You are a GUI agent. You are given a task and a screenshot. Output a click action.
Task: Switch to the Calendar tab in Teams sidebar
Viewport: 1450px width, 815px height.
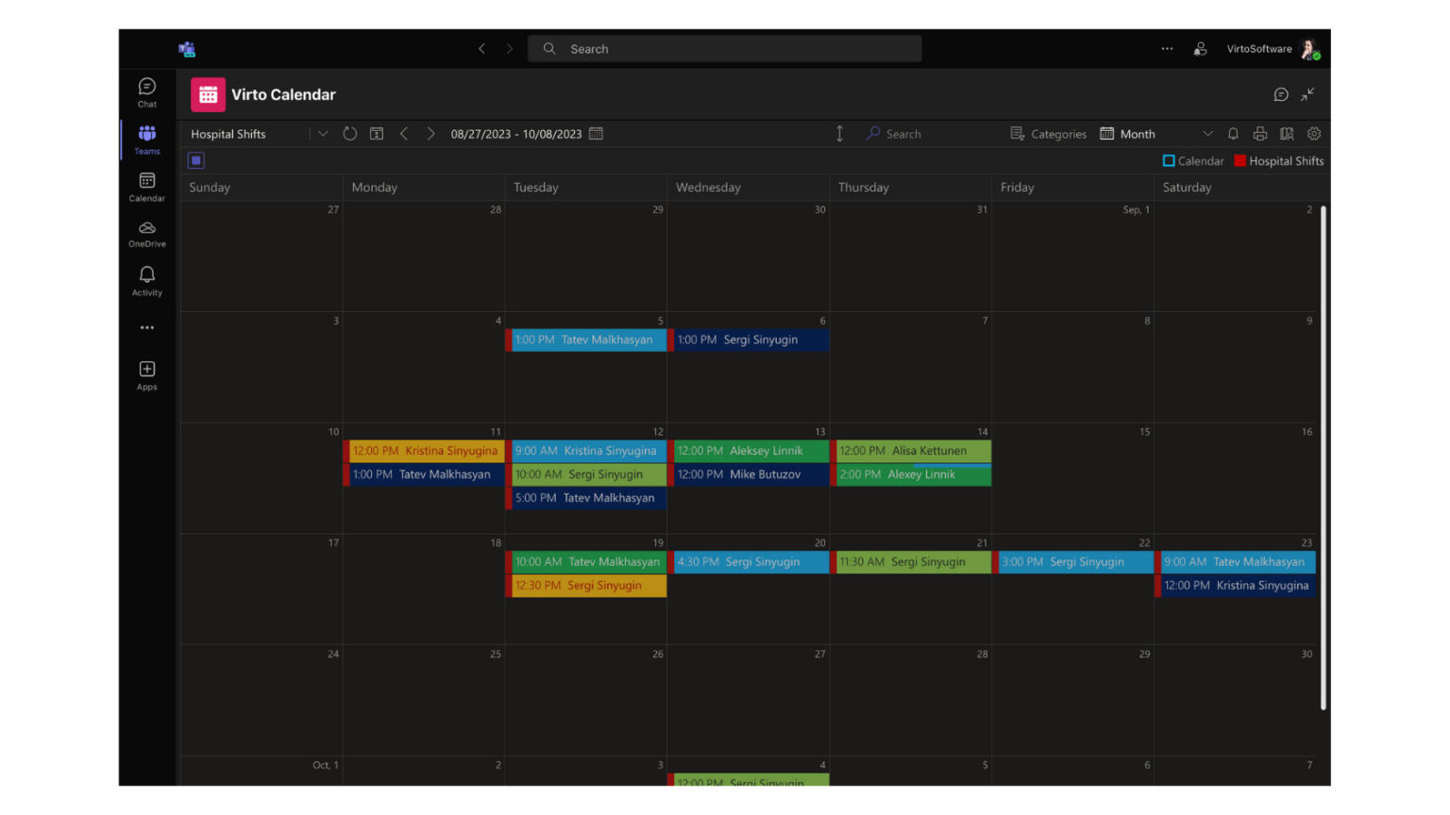[x=146, y=186]
